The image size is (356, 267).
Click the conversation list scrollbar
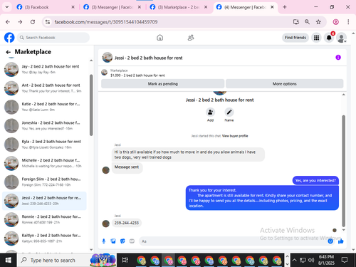pos(91,105)
